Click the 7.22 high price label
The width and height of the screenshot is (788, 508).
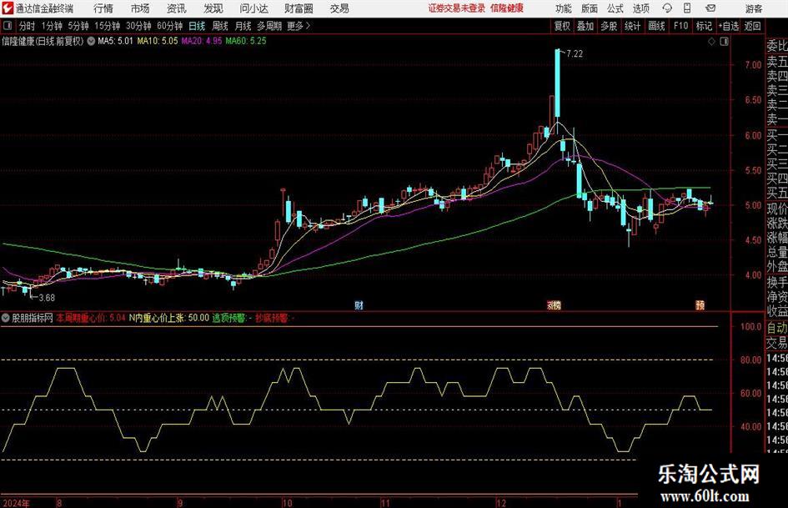pyautogui.click(x=575, y=54)
